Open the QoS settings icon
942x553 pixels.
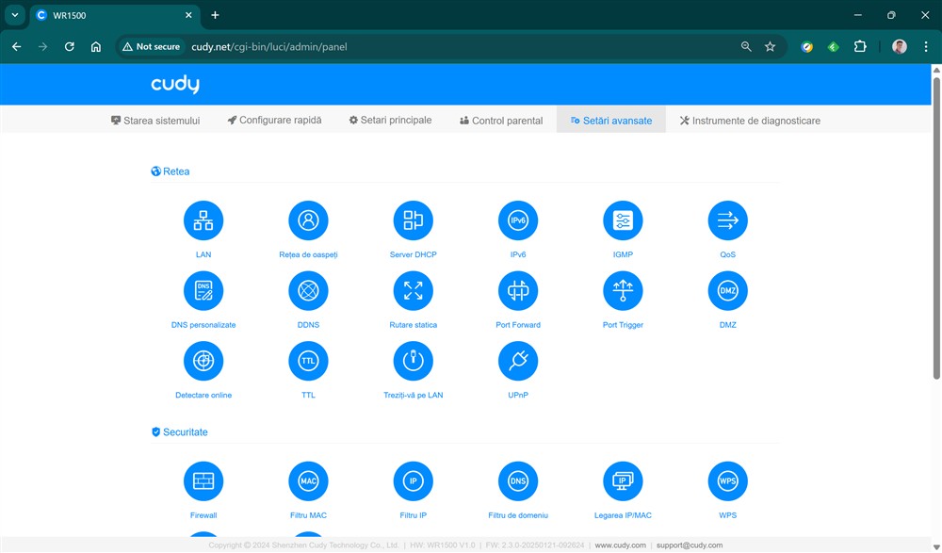click(x=727, y=221)
